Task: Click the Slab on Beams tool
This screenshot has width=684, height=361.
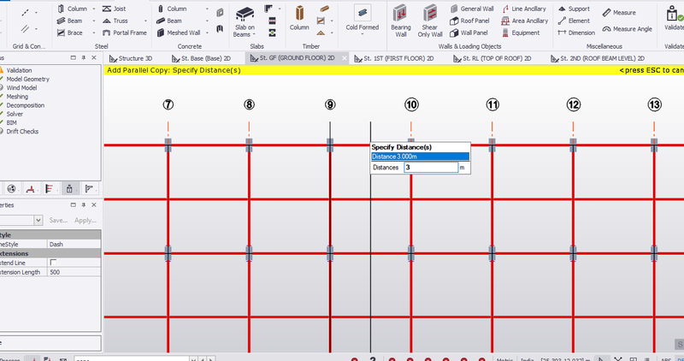Action: coord(245,22)
